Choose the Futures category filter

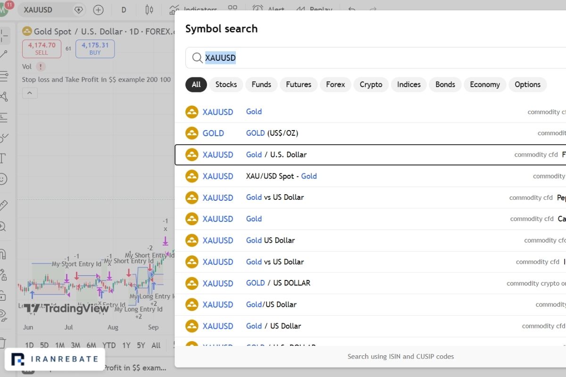click(299, 84)
